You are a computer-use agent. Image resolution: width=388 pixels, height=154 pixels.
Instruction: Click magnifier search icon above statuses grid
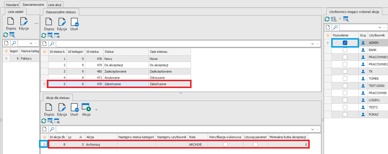click(x=52, y=44)
